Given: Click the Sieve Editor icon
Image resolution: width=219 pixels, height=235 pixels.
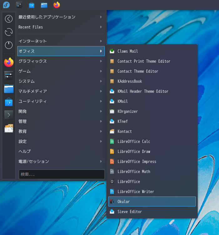Looking at the screenshot, I should 112,211.
